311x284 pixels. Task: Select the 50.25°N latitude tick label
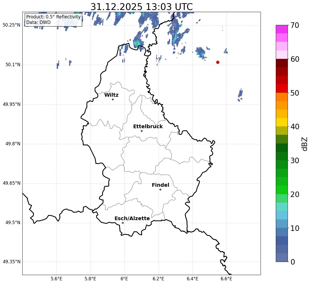[x=12, y=25]
